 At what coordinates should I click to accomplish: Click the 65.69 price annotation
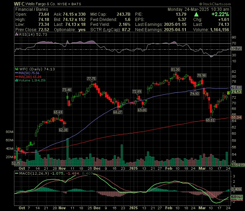(x=58, y=112)
